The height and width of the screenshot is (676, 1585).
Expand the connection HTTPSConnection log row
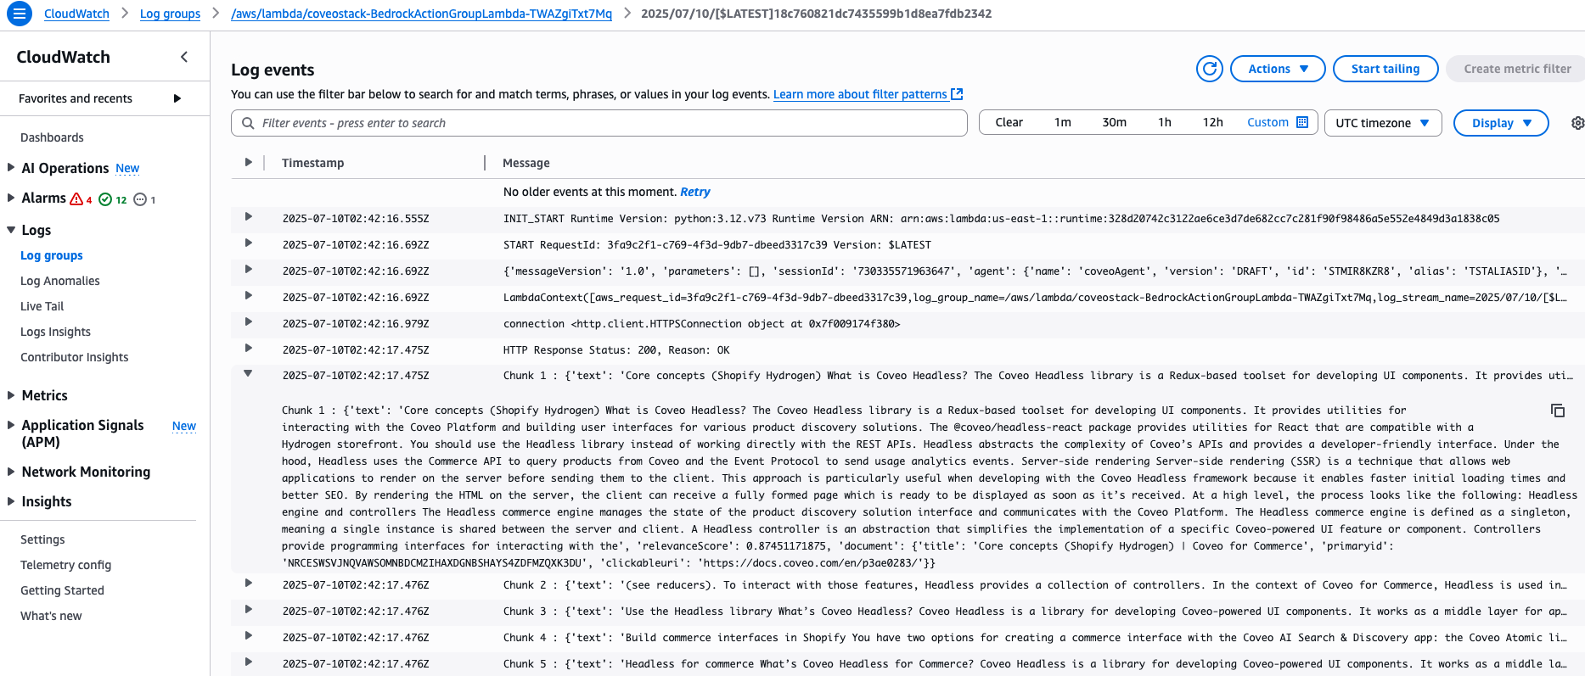point(248,321)
